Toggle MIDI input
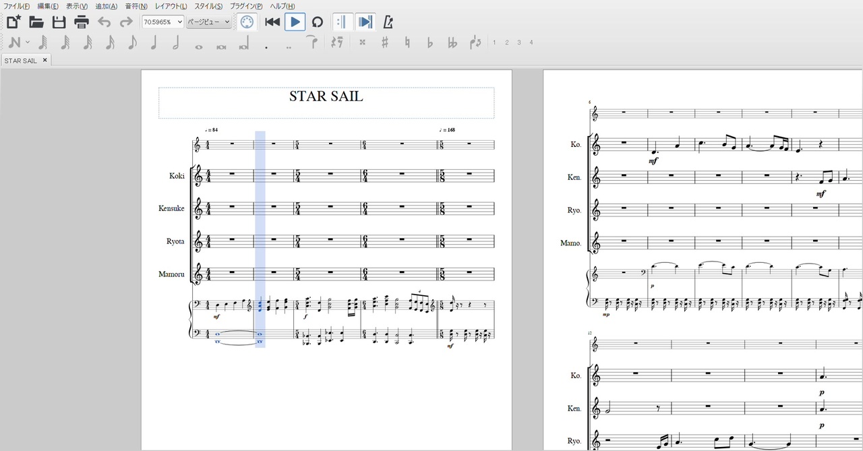 pyautogui.click(x=247, y=22)
